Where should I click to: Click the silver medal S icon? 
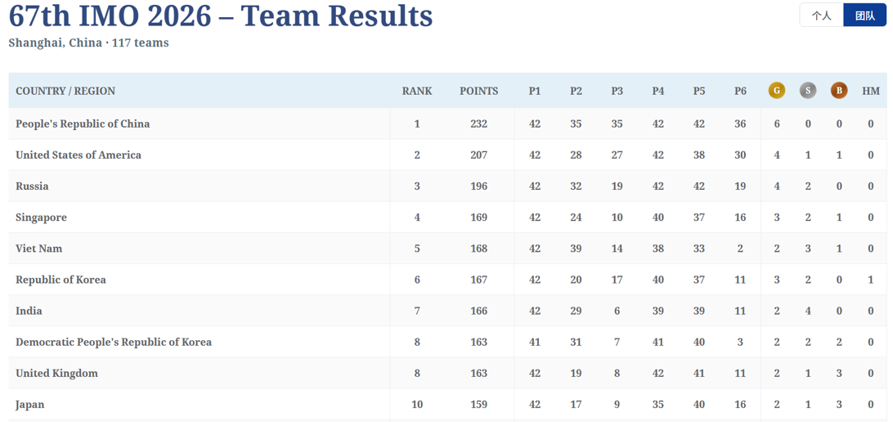(x=808, y=91)
